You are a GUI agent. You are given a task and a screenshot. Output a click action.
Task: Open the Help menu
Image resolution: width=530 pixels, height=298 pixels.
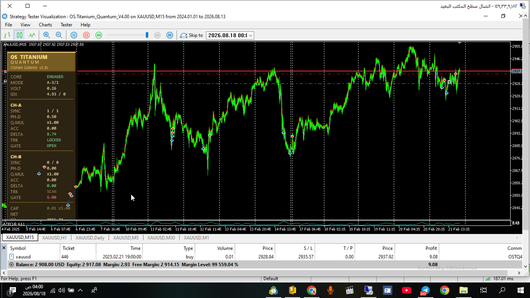point(85,25)
